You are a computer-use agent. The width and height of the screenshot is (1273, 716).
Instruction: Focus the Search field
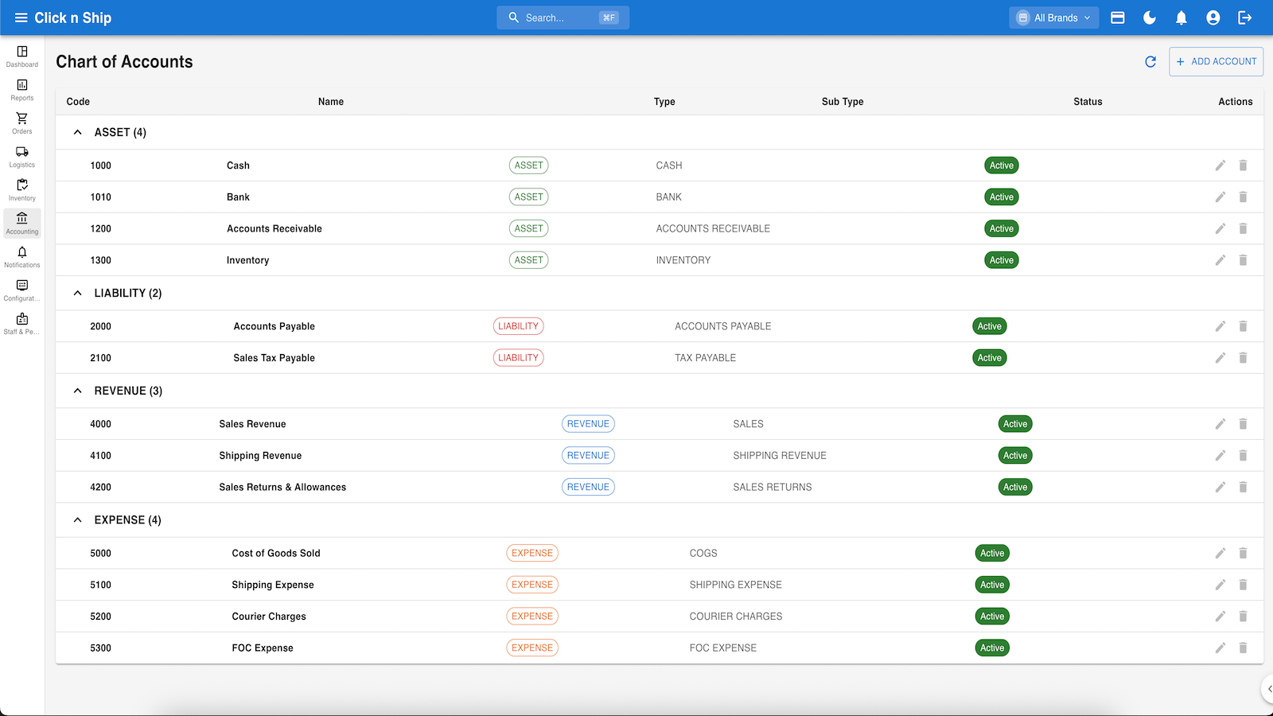pyautogui.click(x=563, y=18)
